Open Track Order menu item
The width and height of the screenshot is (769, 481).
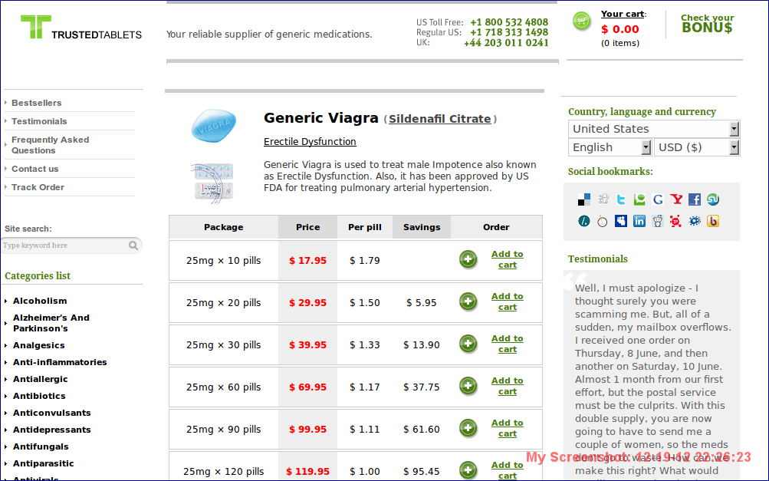[38, 187]
